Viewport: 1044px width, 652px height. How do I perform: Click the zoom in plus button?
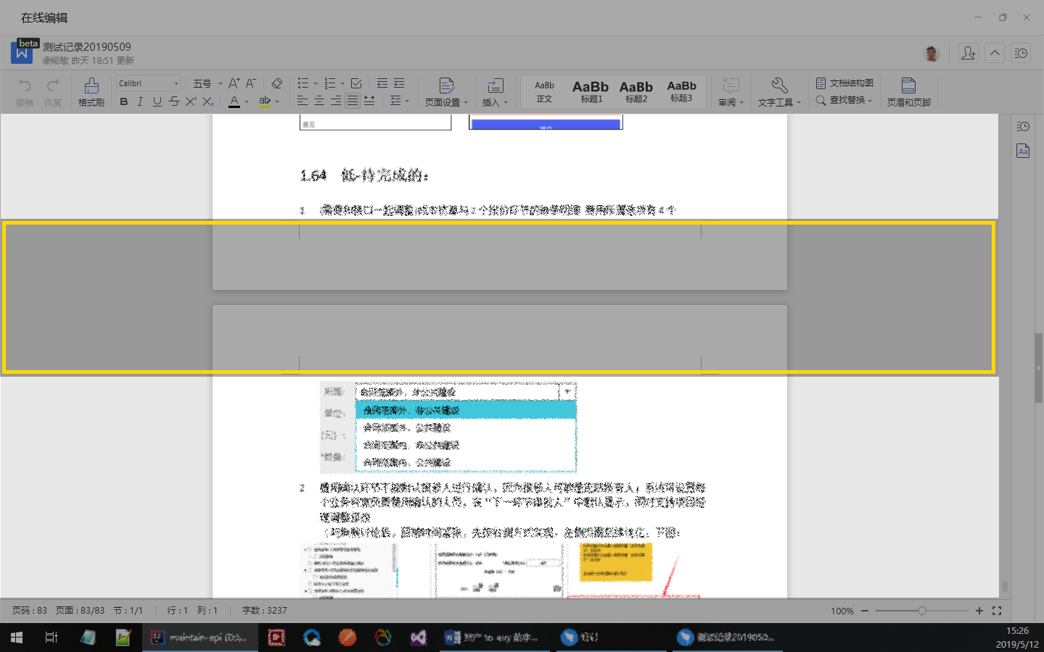[979, 611]
